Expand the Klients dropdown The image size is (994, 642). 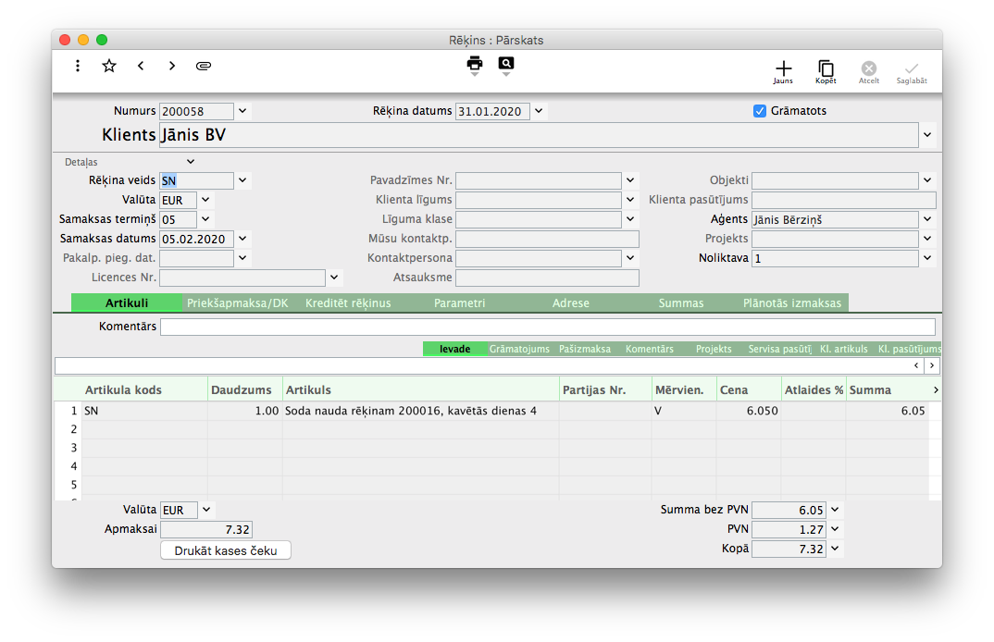(927, 135)
